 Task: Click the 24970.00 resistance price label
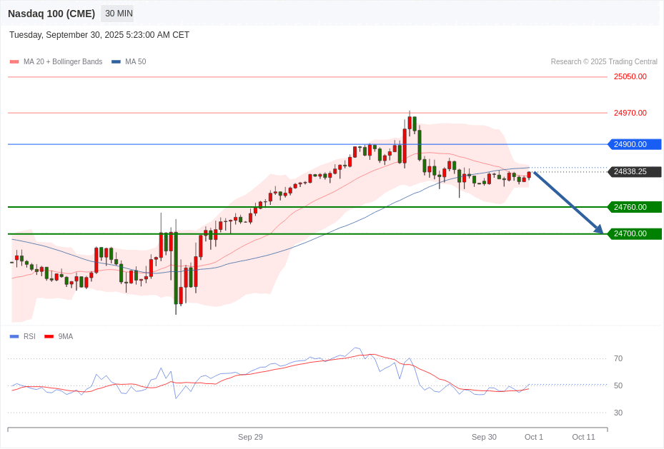[630, 113]
